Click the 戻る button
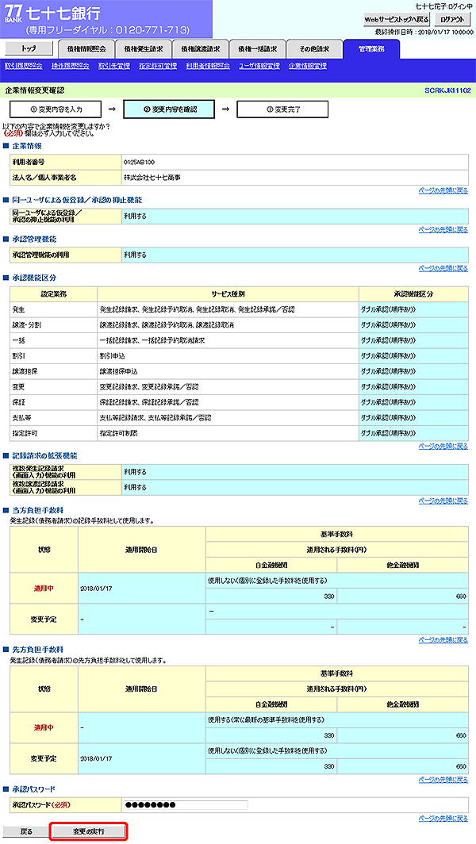The width and height of the screenshot is (476, 844). pyautogui.click(x=26, y=831)
